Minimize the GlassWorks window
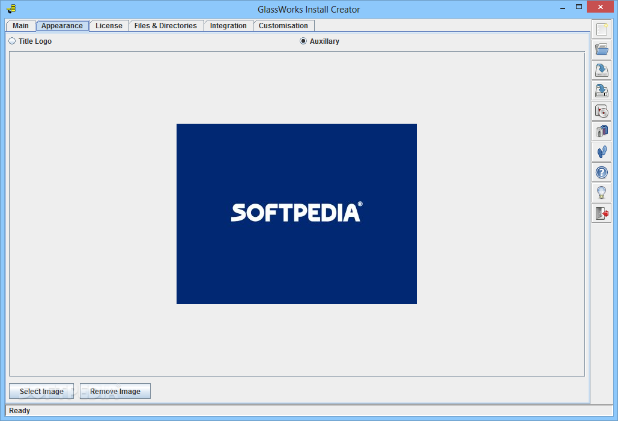Image resolution: width=618 pixels, height=421 pixels. click(x=563, y=7)
